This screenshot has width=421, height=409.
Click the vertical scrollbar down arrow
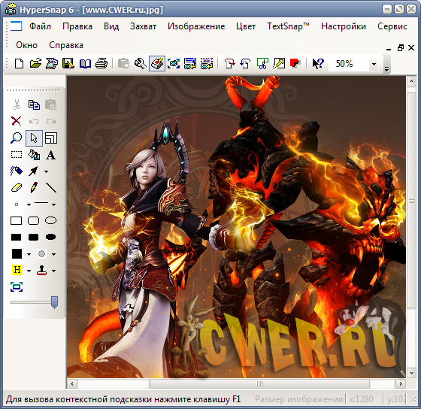[x=411, y=373]
